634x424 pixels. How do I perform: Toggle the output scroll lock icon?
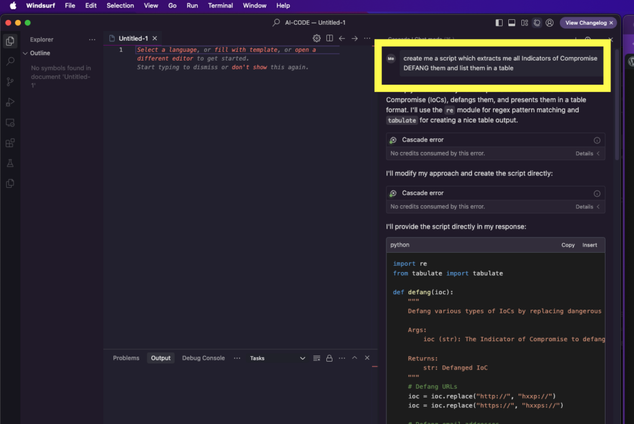click(329, 358)
